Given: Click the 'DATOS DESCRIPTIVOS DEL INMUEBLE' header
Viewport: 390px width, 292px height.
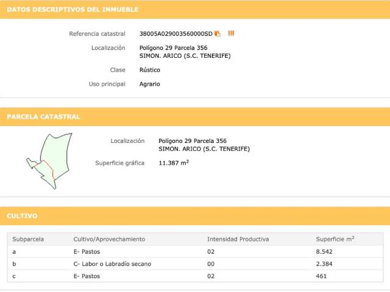Looking at the screenshot, I should [73, 10].
